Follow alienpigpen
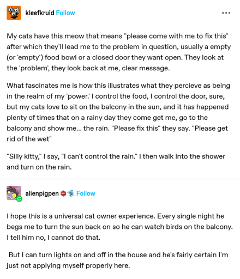The image size is (240, 279). tap(86, 193)
